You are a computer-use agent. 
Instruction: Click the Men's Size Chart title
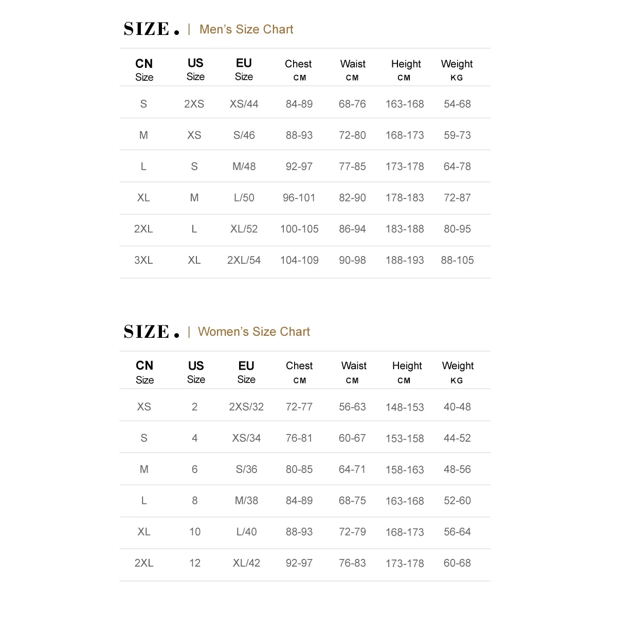click(246, 29)
